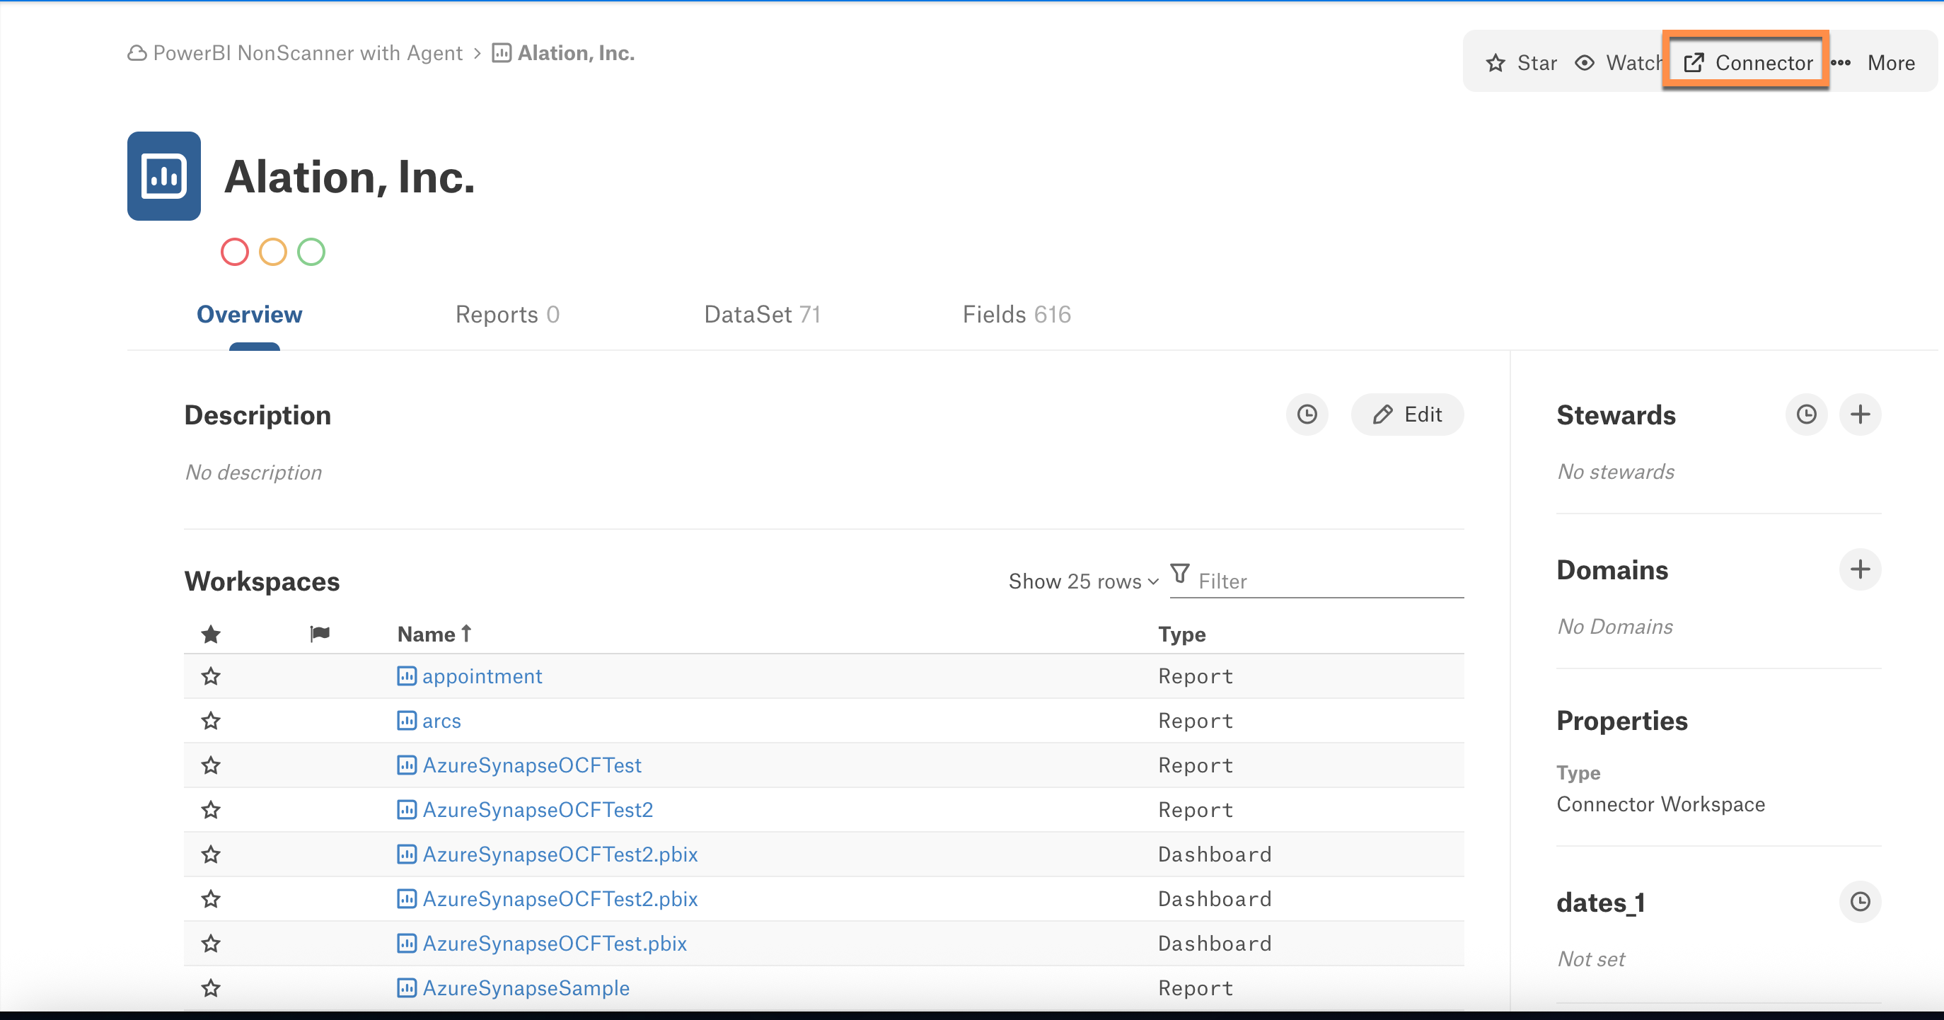This screenshot has height=1020, width=1944.
Task: Open the Fields tab
Action: point(1017,315)
